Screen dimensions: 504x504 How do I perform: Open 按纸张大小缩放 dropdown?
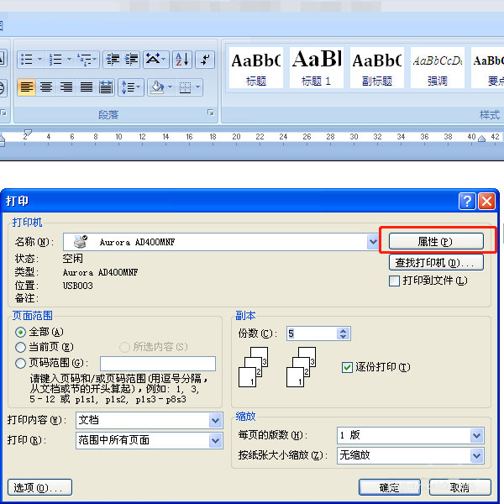[476, 455]
